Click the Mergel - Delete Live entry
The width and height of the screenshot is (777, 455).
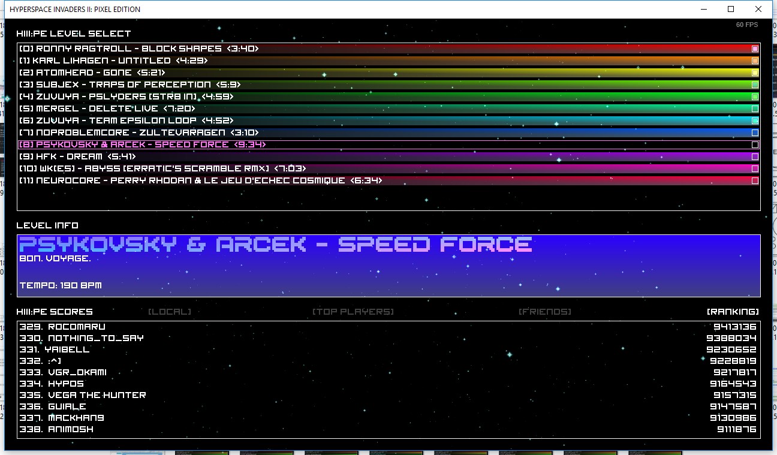(107, 109)
